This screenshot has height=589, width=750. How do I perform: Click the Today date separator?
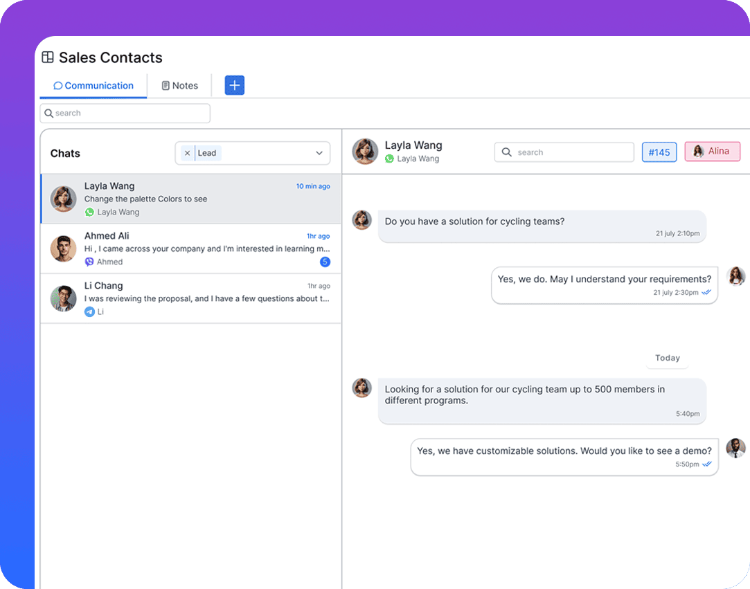[668, 358]
